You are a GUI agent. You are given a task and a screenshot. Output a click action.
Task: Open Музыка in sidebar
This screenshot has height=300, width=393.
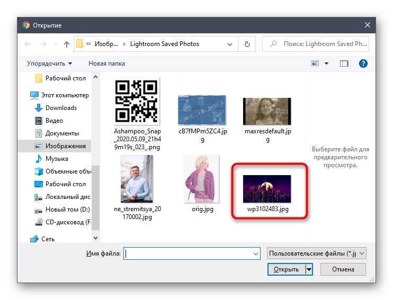tap(51, 159)
